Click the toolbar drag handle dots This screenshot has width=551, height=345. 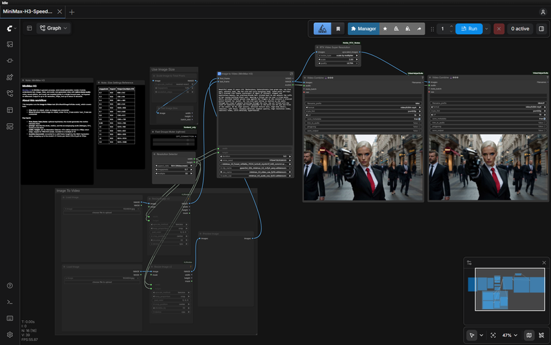pyautogui.click(x=432, y=29)
